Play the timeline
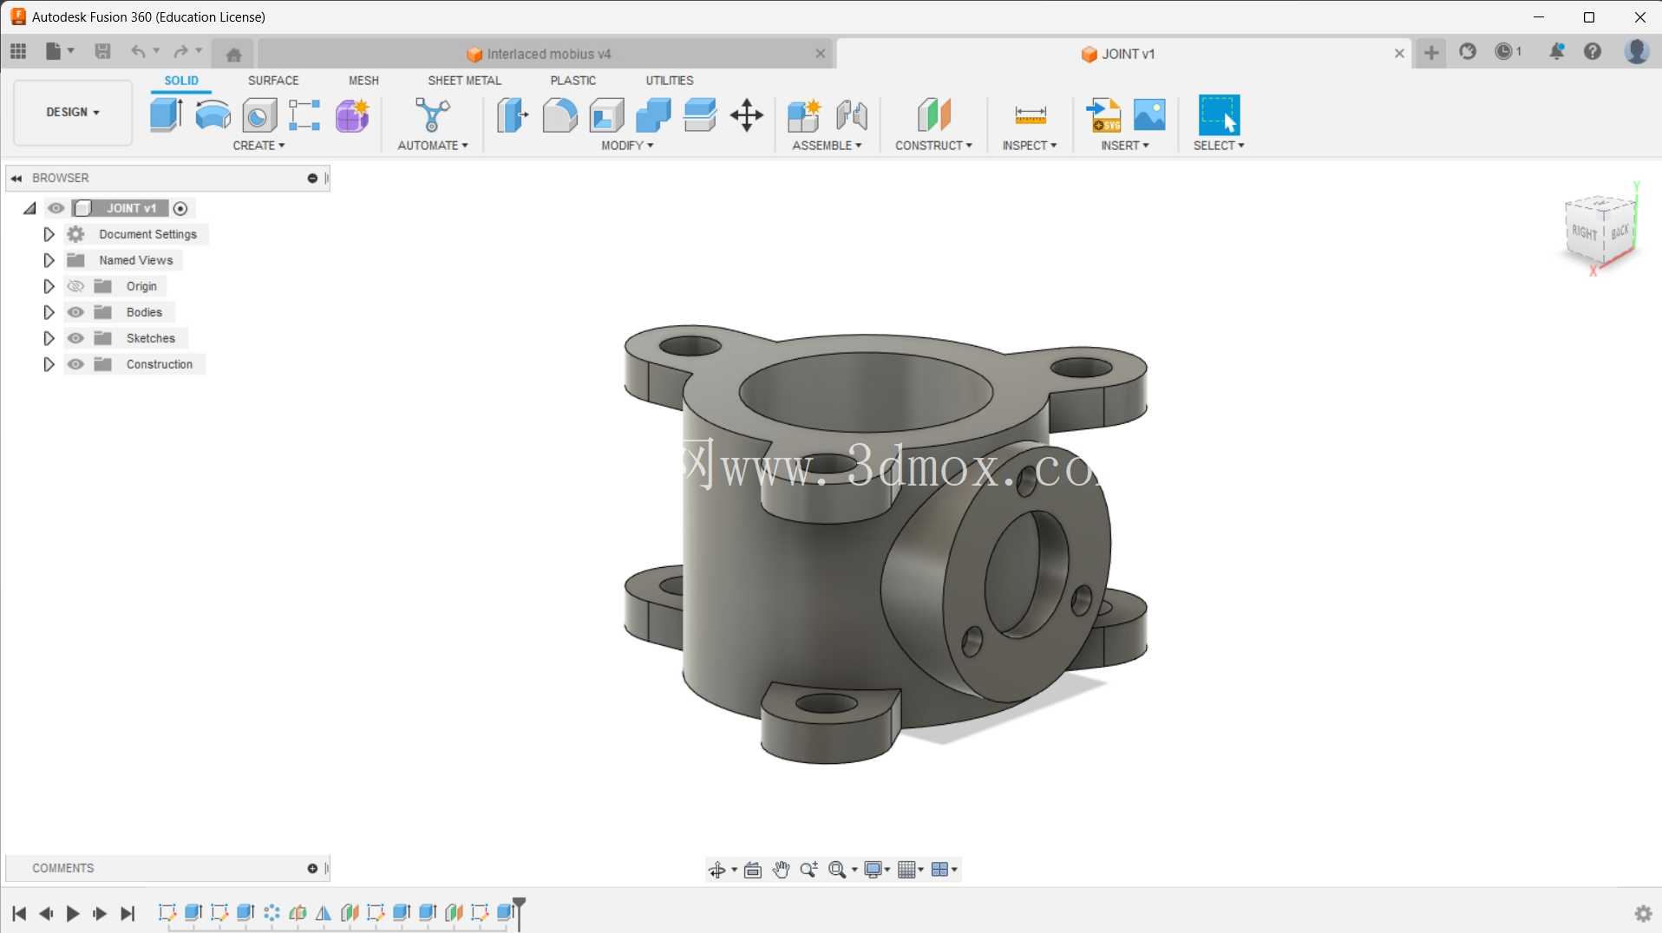 click(x=73, y=913)
